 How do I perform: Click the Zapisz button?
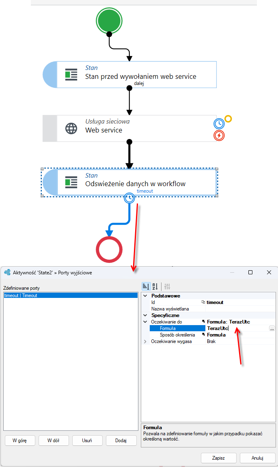(x=219, y=458)
